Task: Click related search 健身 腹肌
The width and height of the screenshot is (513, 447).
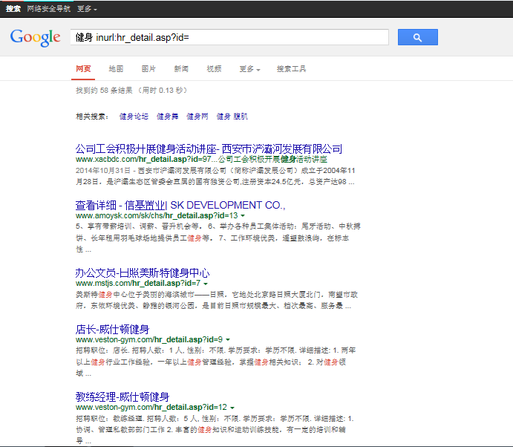Action: pos(232,116)
